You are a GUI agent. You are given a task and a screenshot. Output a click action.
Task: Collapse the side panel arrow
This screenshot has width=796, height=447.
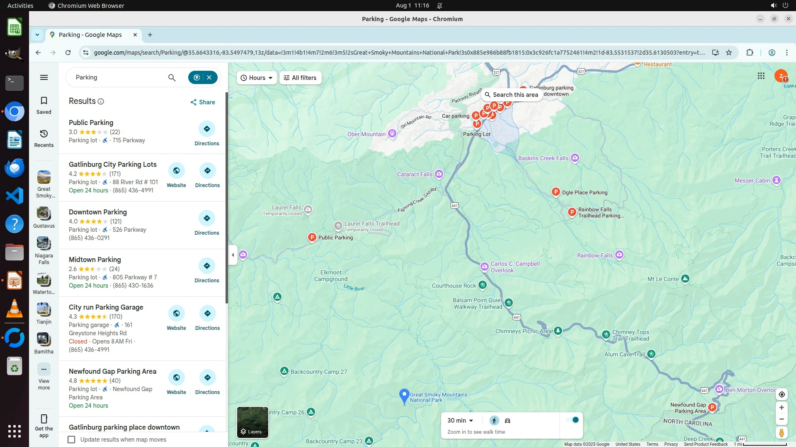[233, 255]
